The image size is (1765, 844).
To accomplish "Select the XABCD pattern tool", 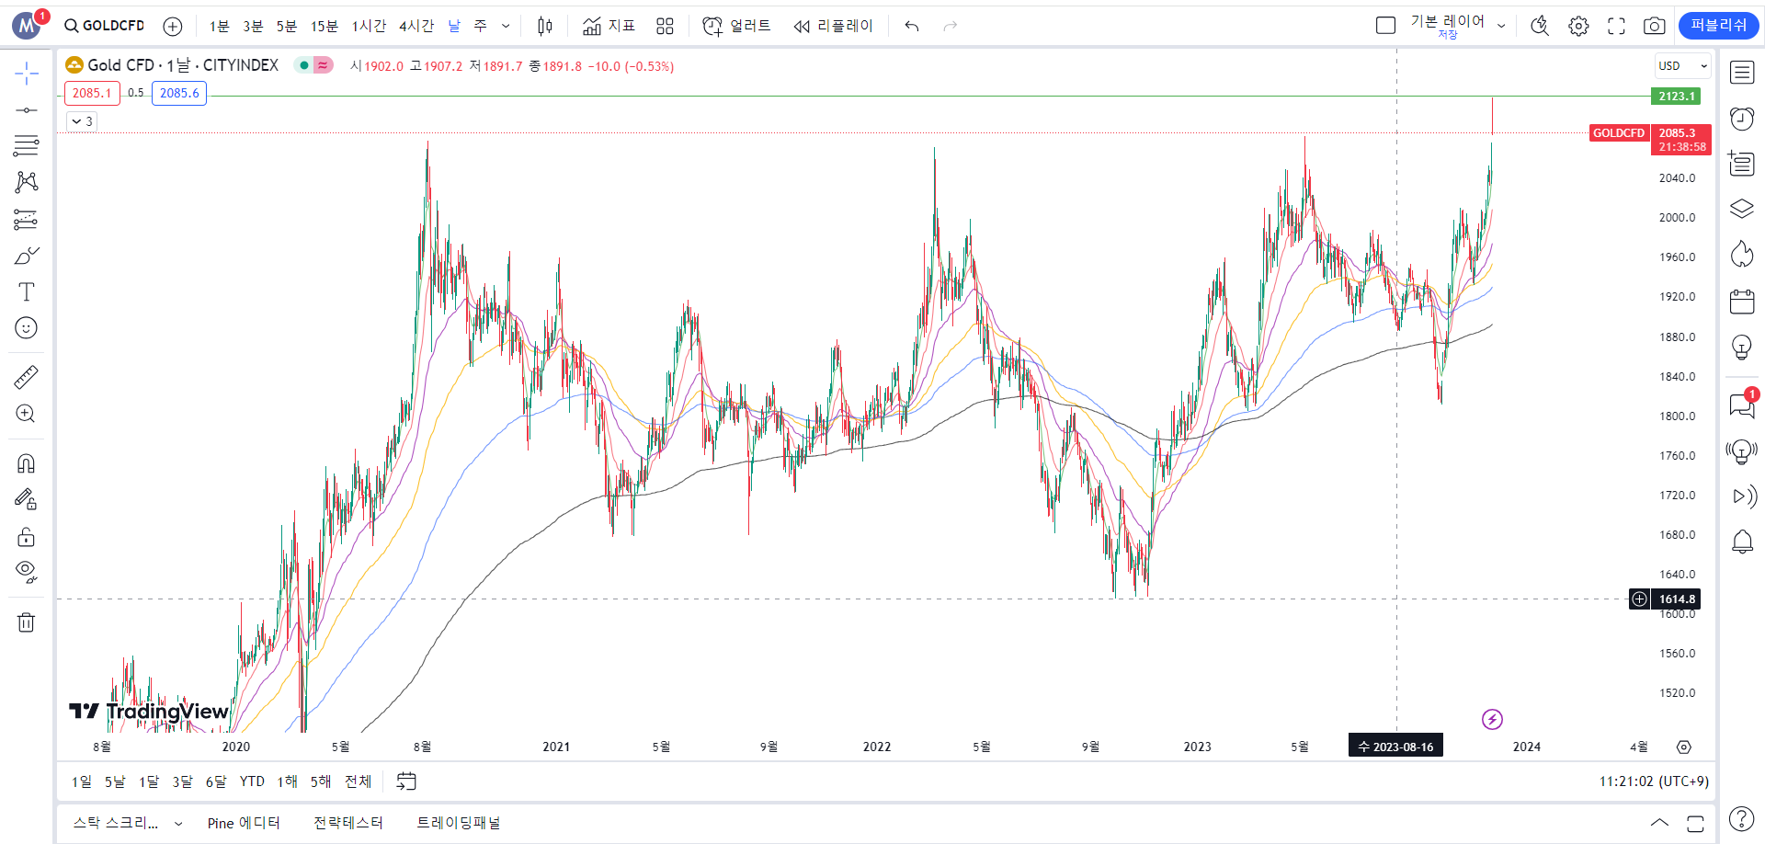I will 26,182.
